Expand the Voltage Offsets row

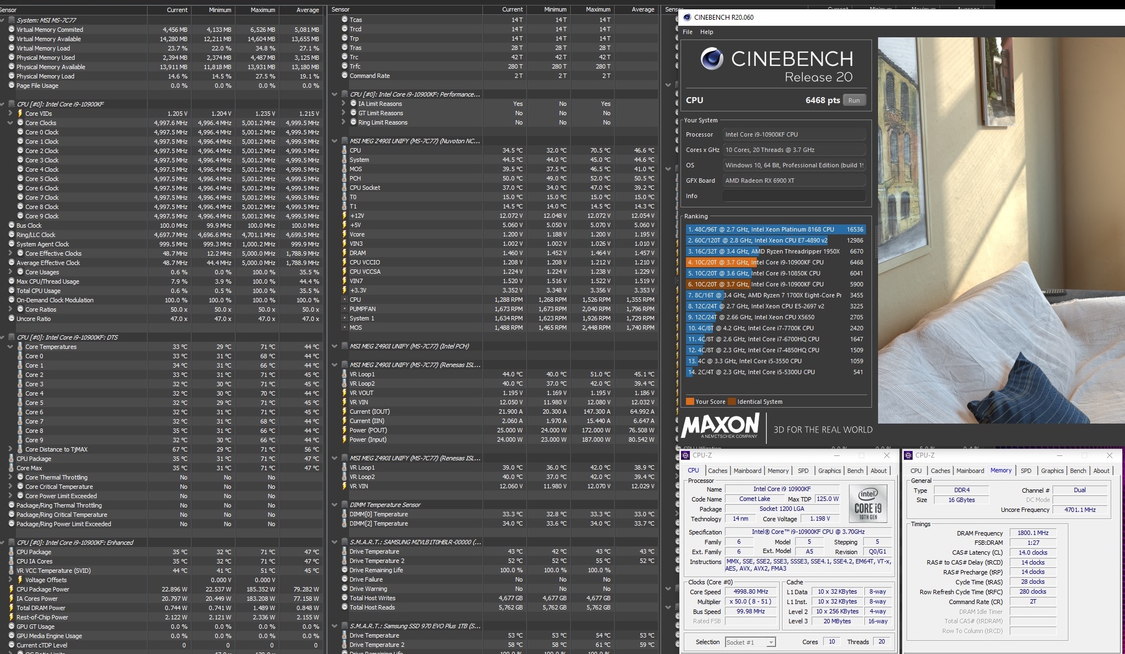pos(10,580)
